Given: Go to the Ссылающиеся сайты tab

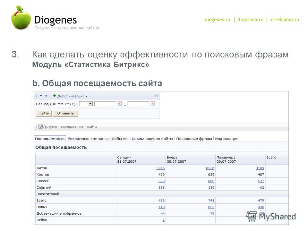Looking at the screenshot, I should 152,139.
